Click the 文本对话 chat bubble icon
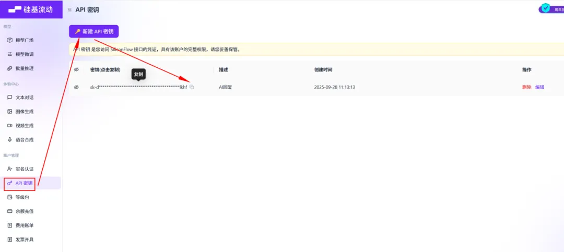Screen dimensions: 564x252 pyautogui.click(x=10, y=98)
